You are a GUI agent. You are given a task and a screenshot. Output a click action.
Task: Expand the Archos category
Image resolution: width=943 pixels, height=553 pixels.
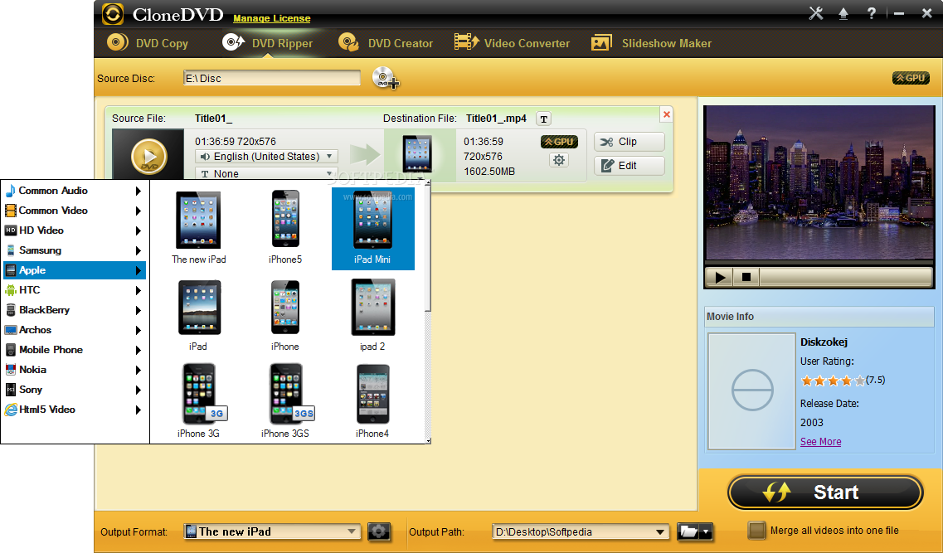coord(75,329)
